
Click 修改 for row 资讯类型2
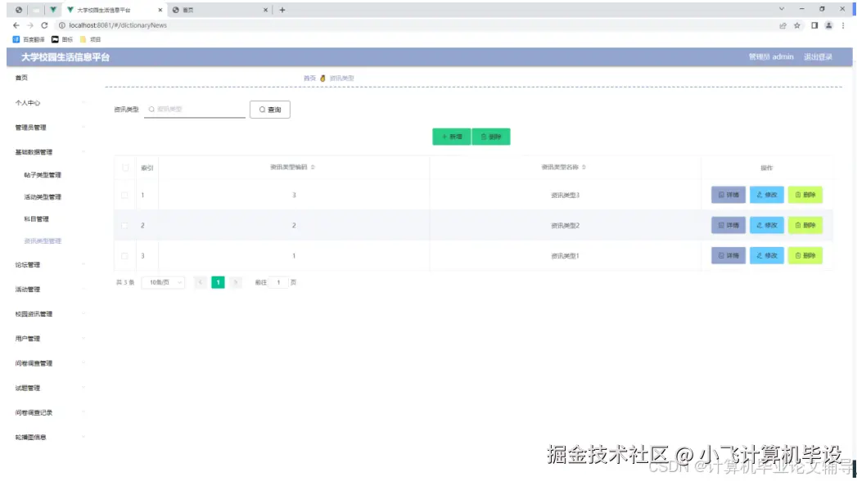coord(767,225)
